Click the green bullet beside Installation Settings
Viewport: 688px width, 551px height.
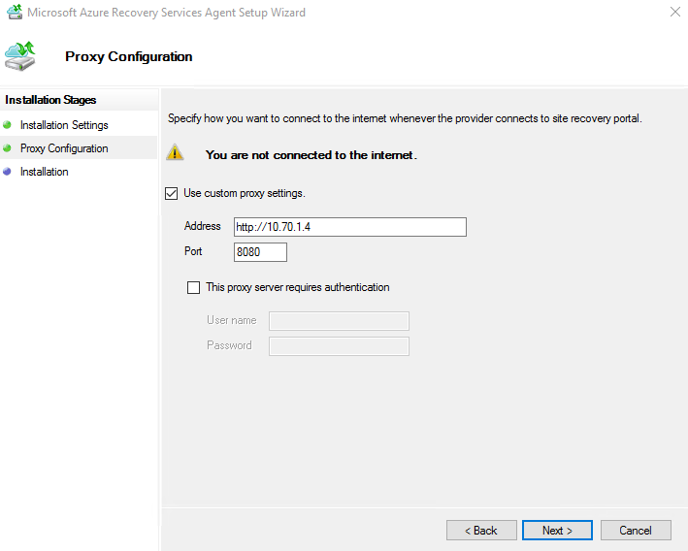pos(7,125)
